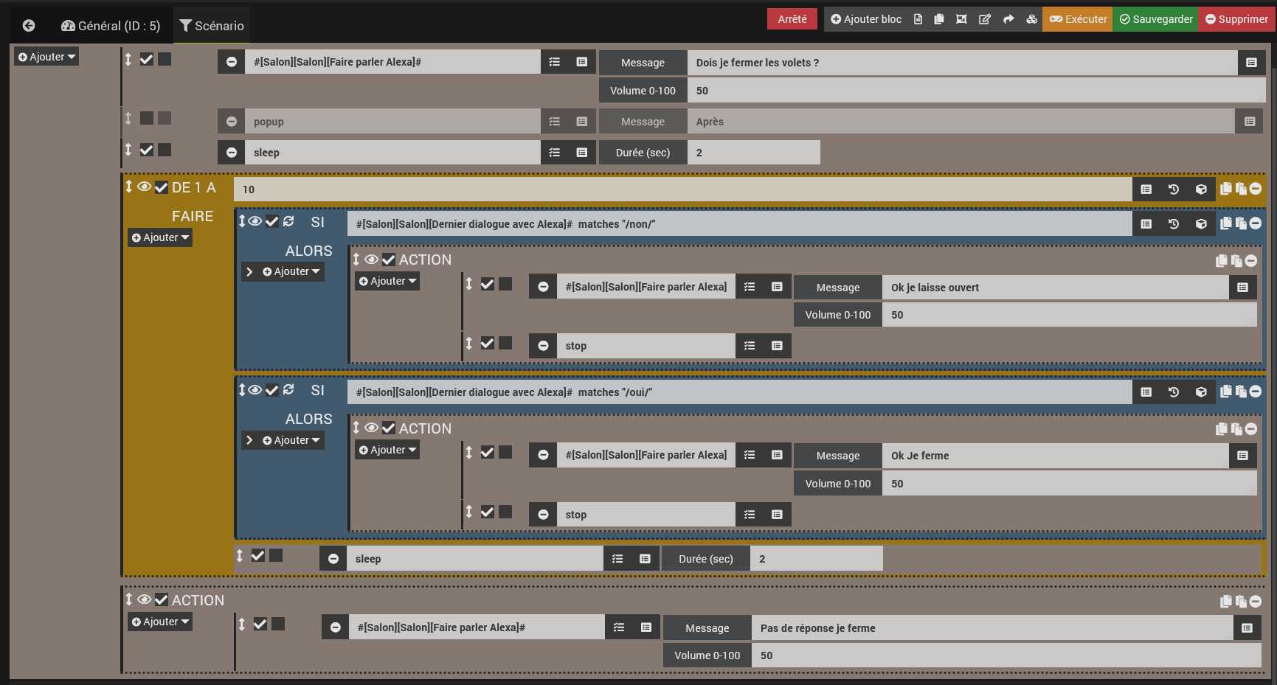This screenshot has height=685, width=1277.
Task: Expand the chevron under ALORS of "/non/" condition
Action: [249, 272]
